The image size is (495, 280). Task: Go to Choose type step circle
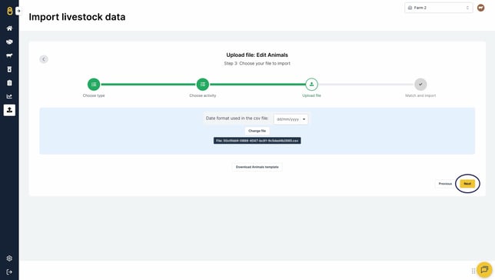click(94, 85)
